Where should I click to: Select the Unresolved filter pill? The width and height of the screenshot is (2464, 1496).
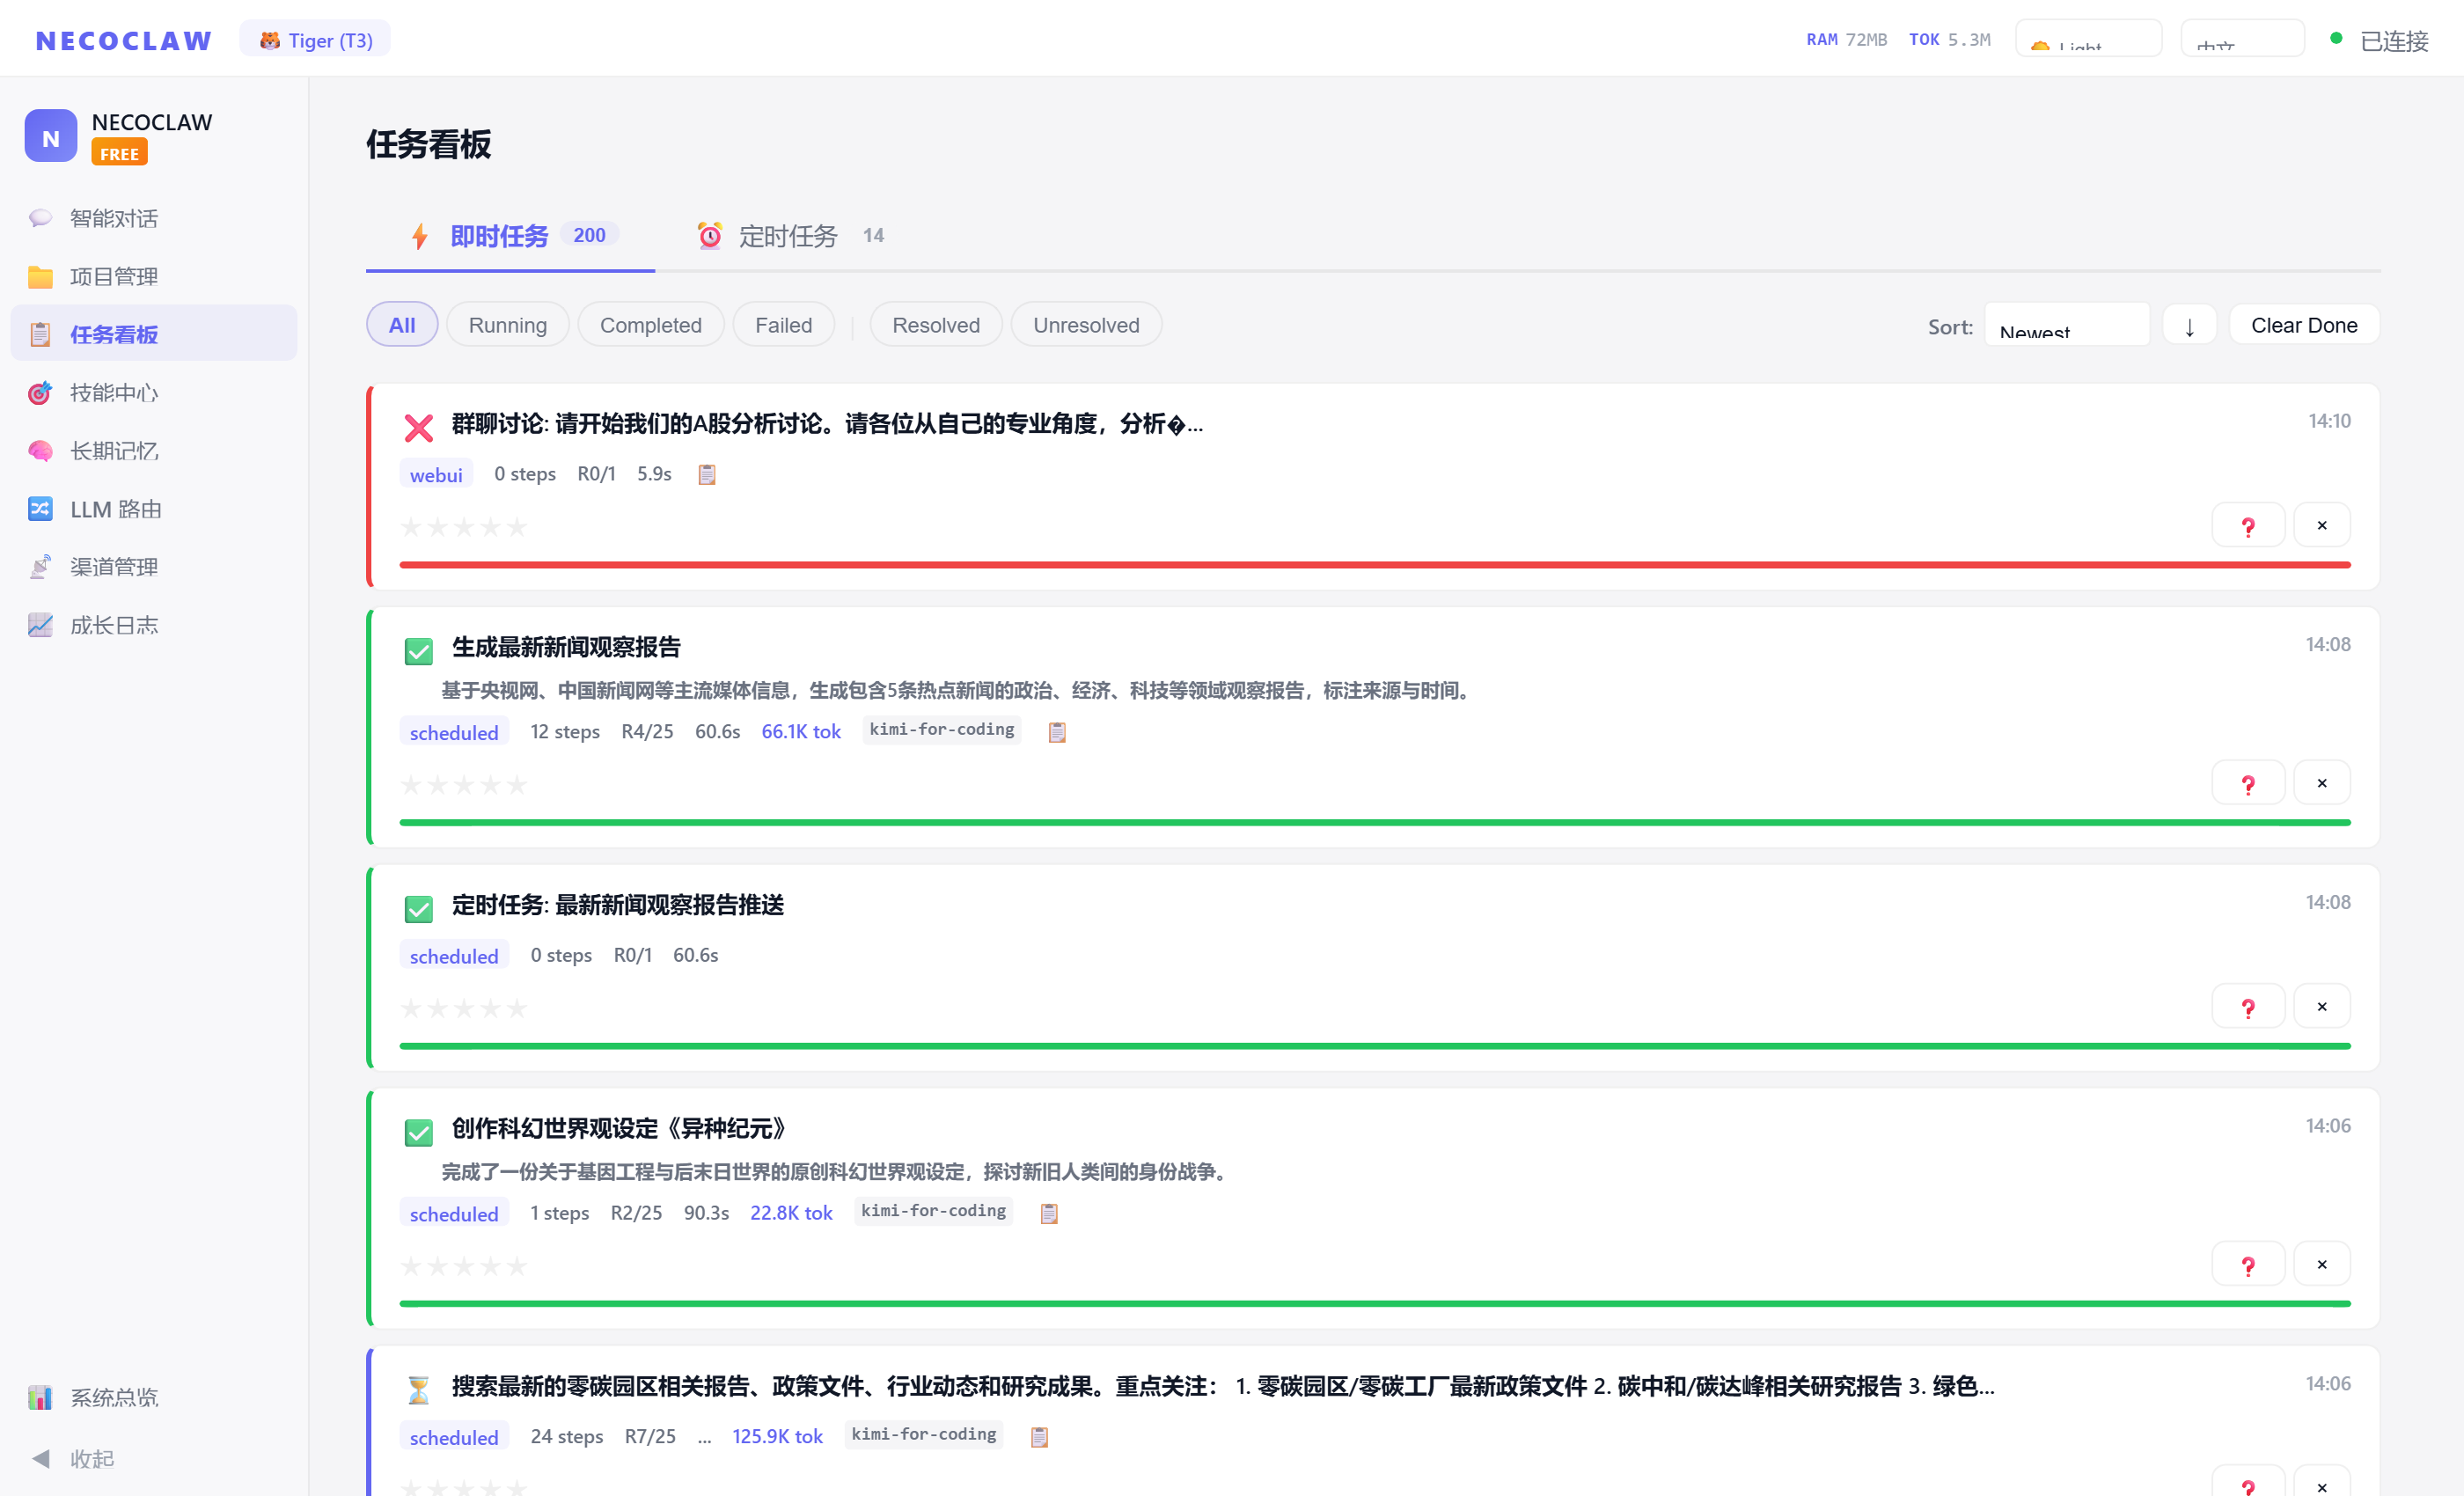pyautogui.click(x=1085, y=325)
